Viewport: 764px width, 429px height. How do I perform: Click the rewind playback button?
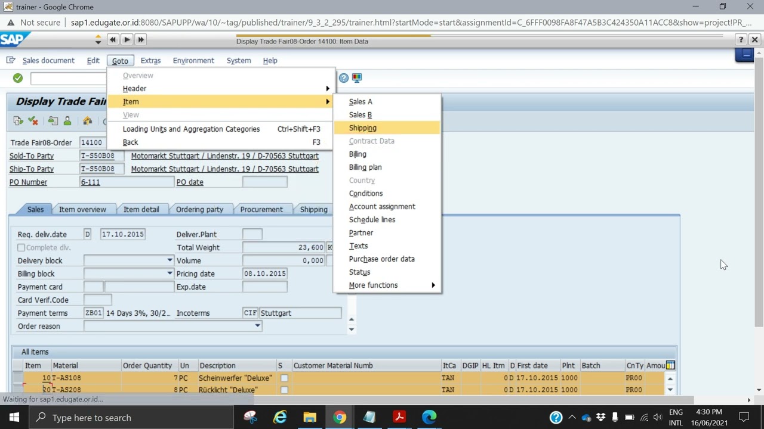[113, 39]
